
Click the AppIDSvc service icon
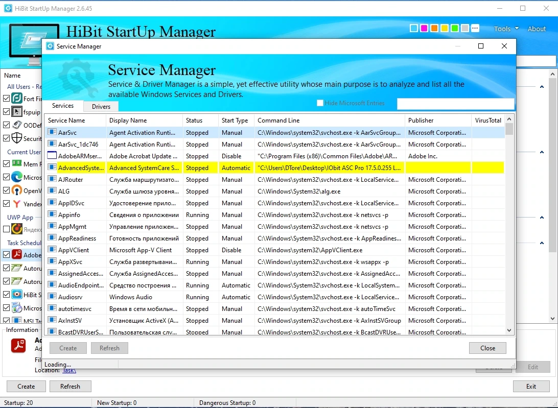(x=52, y=203)
